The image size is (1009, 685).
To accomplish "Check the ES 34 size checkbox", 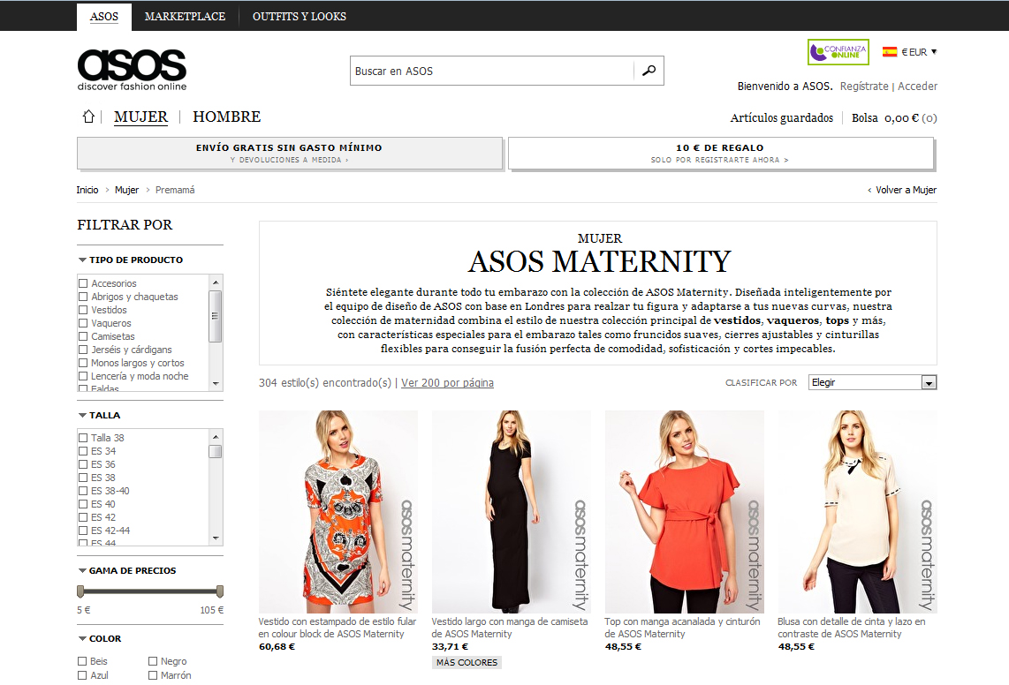I will pyautogui.click(x=83, y=451).
